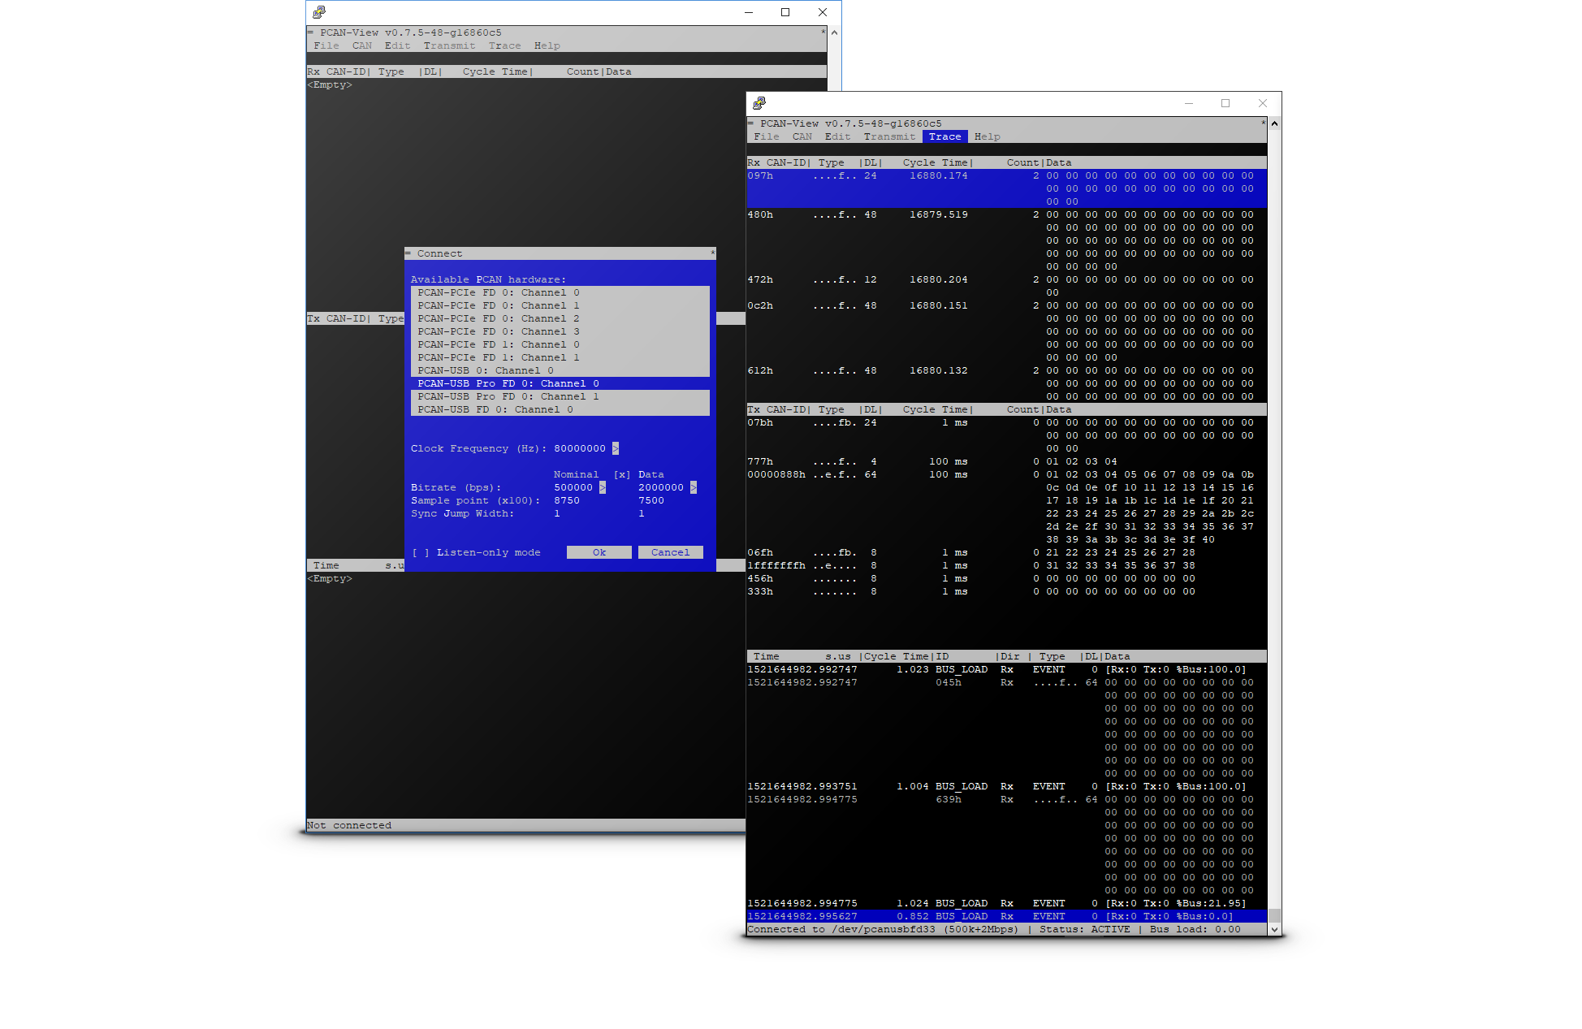Viewport: 1582px width, 1029px height.
Task: Click the 'Status: ACTIVE' status bar entry
Action: (1085, 929)
